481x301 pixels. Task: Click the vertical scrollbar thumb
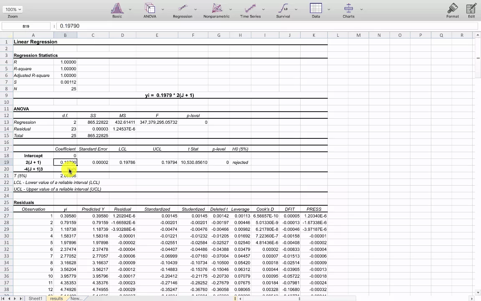point(478,58)
